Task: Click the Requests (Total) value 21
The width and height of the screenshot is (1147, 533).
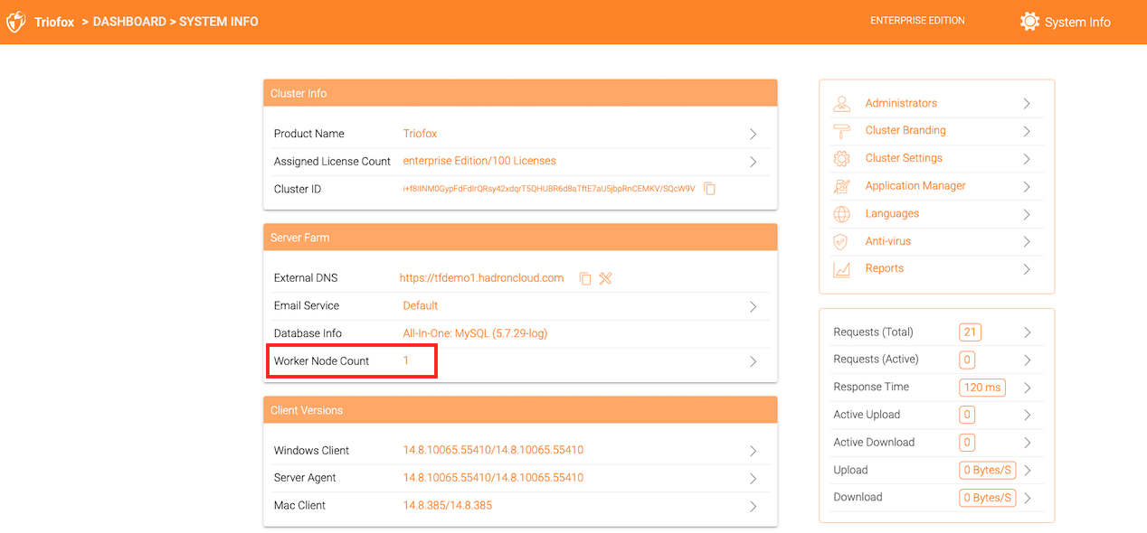Action: (x=971, y=332)
